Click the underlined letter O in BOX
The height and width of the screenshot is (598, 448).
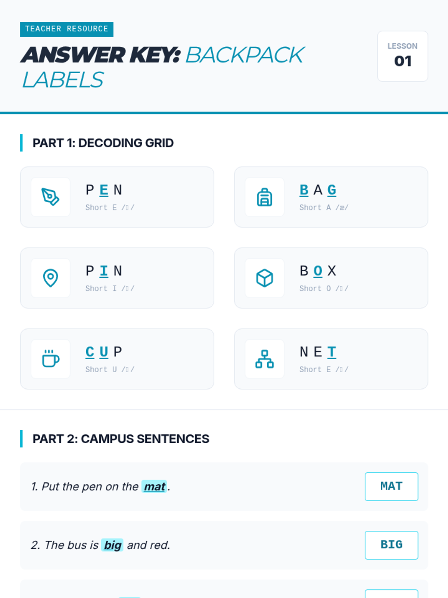318,271
